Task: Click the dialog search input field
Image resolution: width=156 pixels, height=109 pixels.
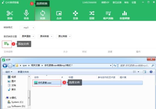Action: click(x=135, y=65)
